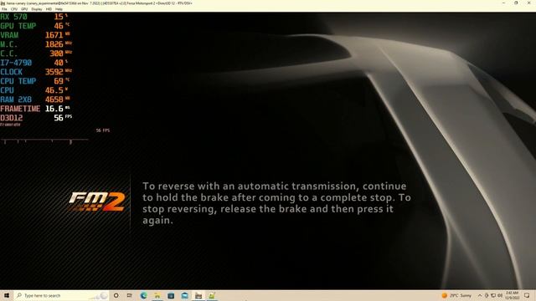Click the Xenia window title bar icon
Screen dimensions: 536x301
pos(3,3)
